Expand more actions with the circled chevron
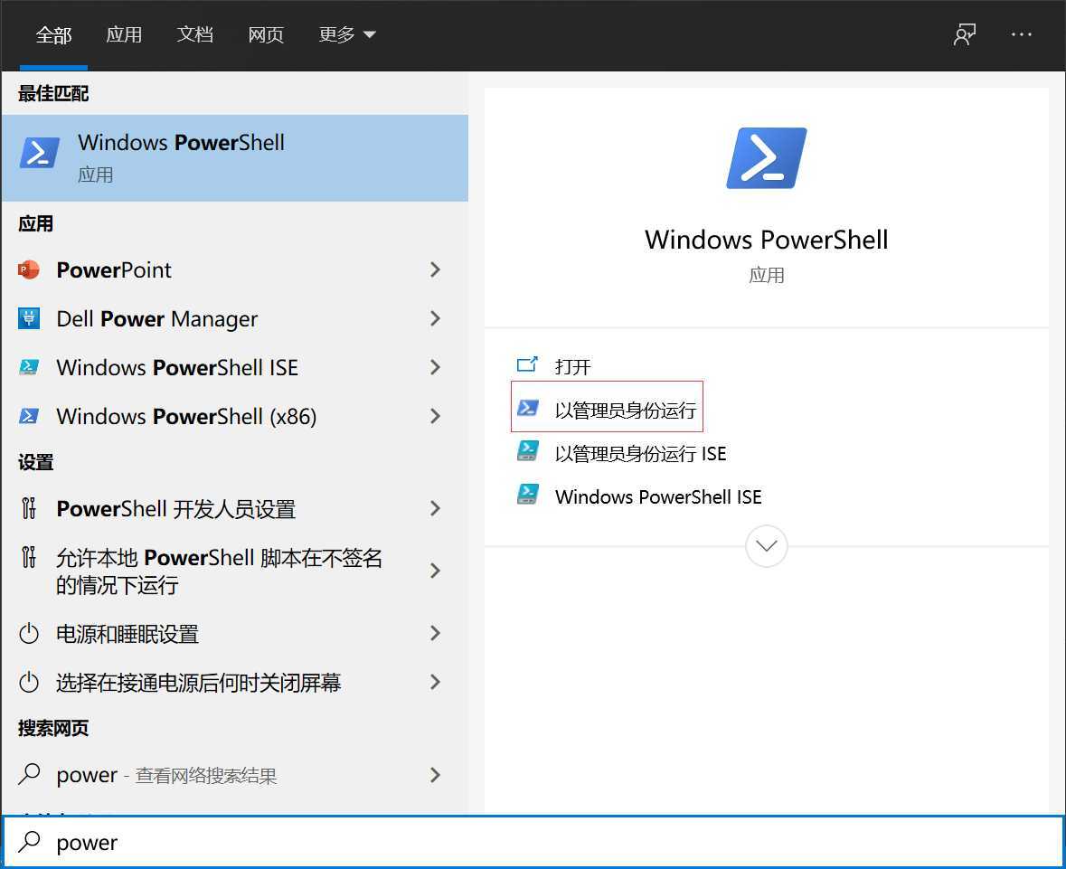Viewport: 1066px width, 869px height. click(x=766, y=546)
